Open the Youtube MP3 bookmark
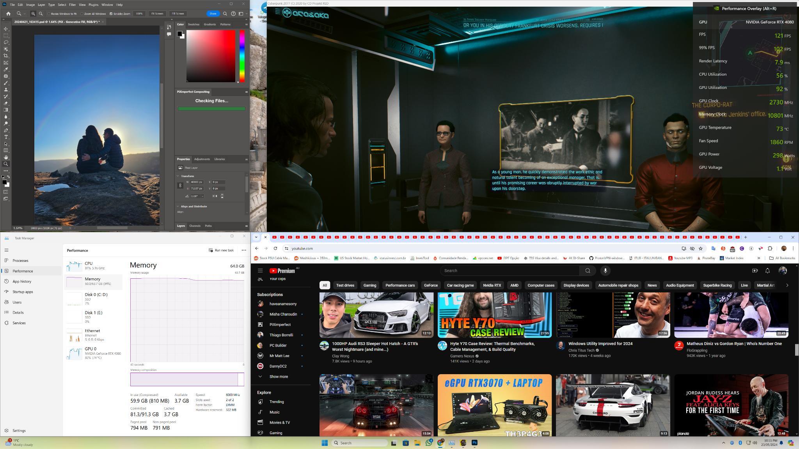Viewport: 799px width, 449px height. tap(680, 258)
